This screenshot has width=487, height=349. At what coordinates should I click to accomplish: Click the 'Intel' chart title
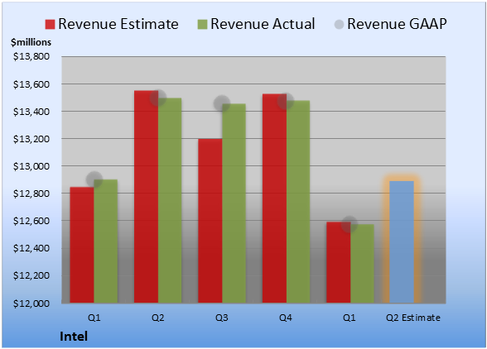[x=74, y=337]
